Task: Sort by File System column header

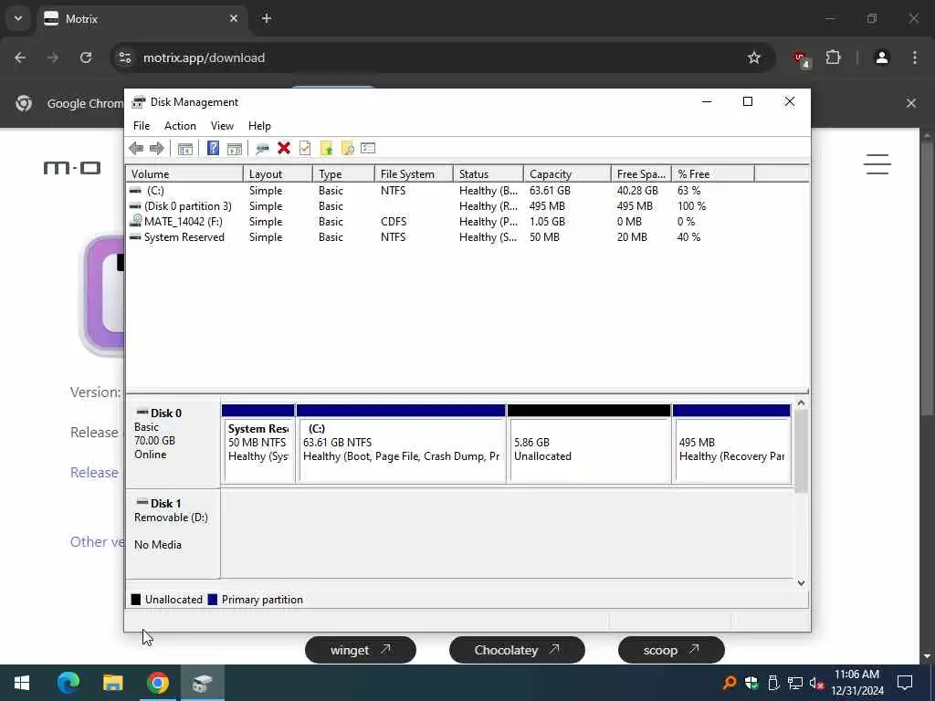Action: (414, 174)
